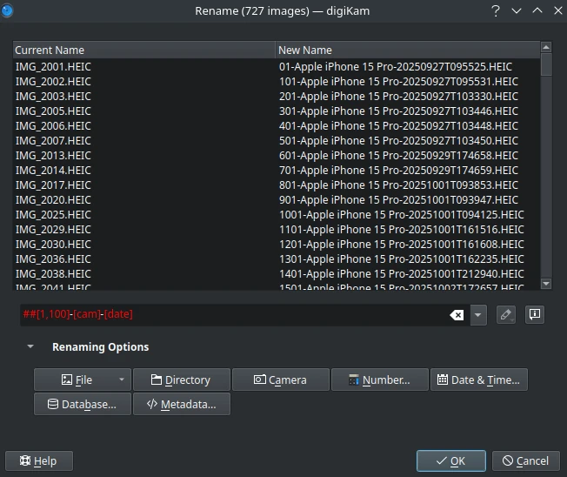Collapse the Renaming Options section
The width and height of the screenshot is (567, 477).
(30, 346)
